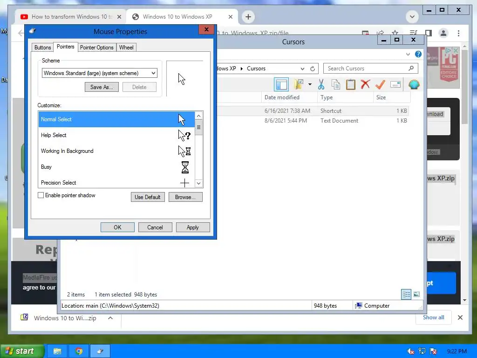This screenshot has height=358, width=477.
Task: Switch to the Buttons tab
Action: [x=42, y=48]
